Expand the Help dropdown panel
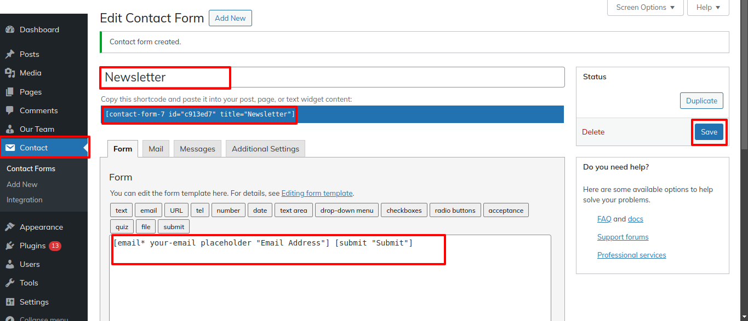This screenshot has width=748, height=321. (x=708, y=8)
